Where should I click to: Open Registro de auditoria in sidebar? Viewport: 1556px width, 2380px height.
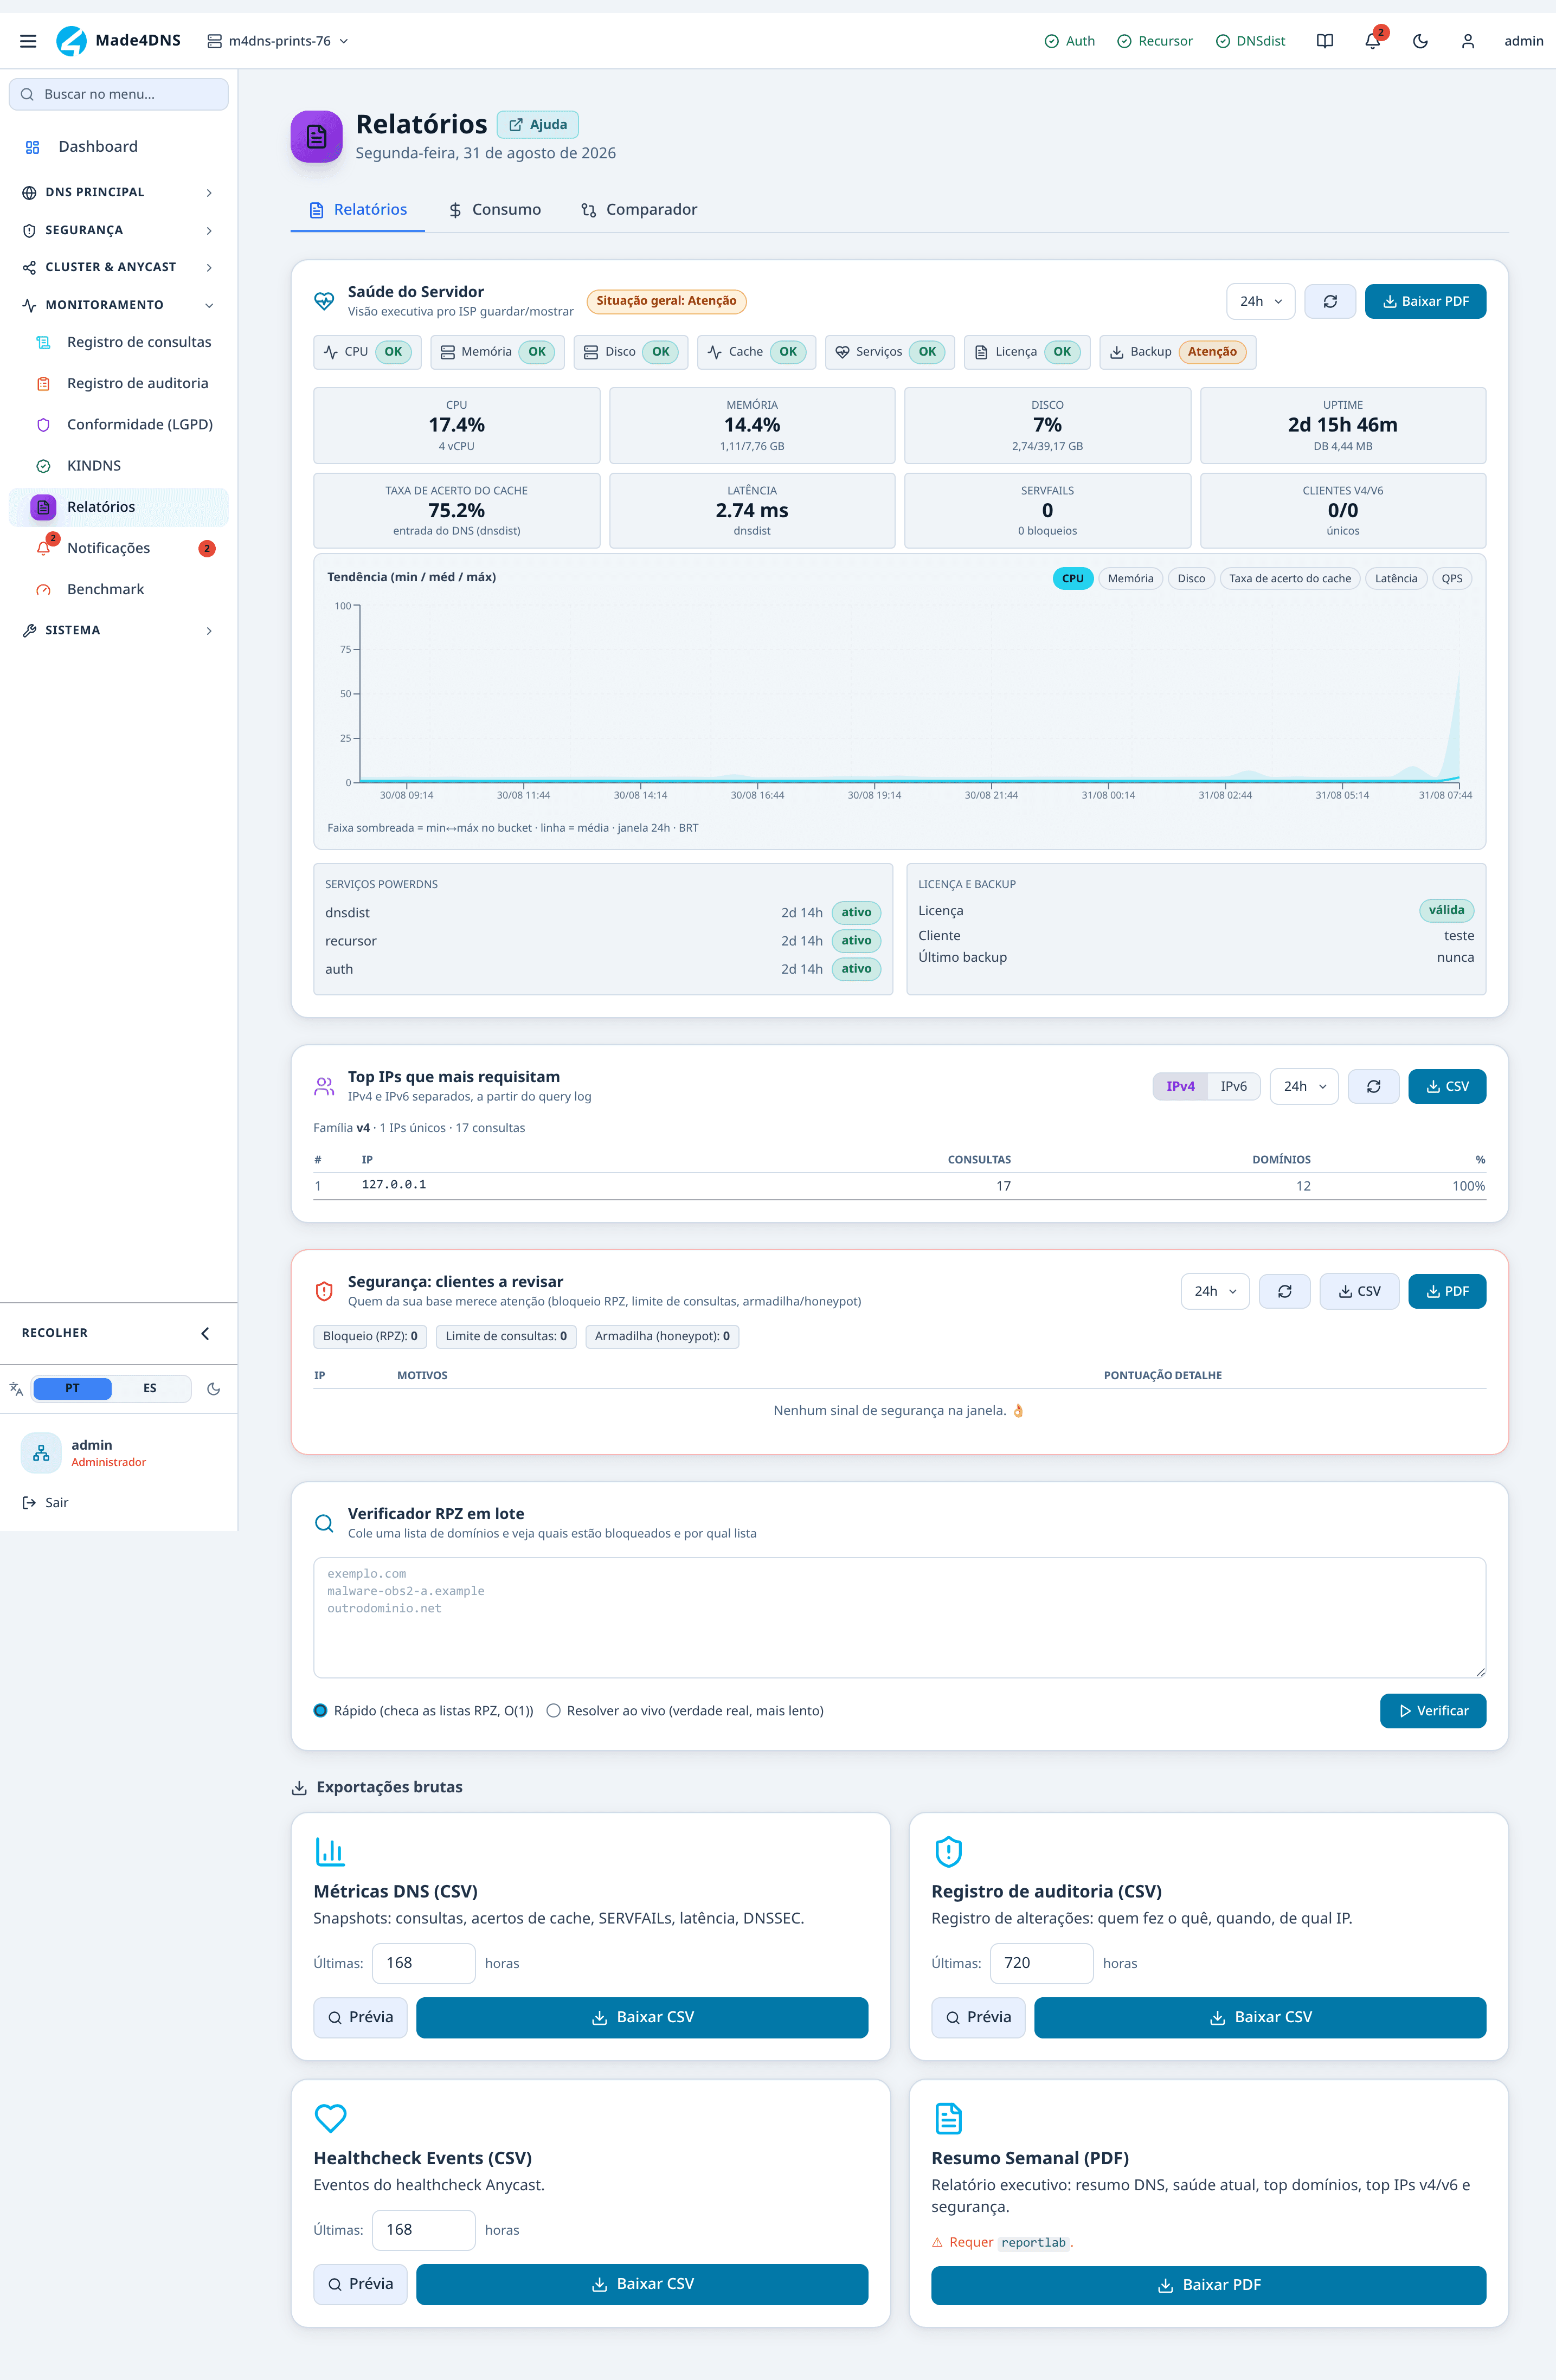119,383
